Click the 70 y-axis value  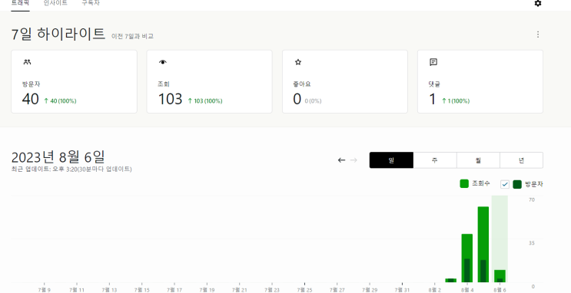pos(532,199)
